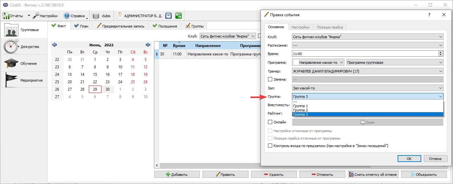Select June 15 in the calendar

tap(95, 74)
